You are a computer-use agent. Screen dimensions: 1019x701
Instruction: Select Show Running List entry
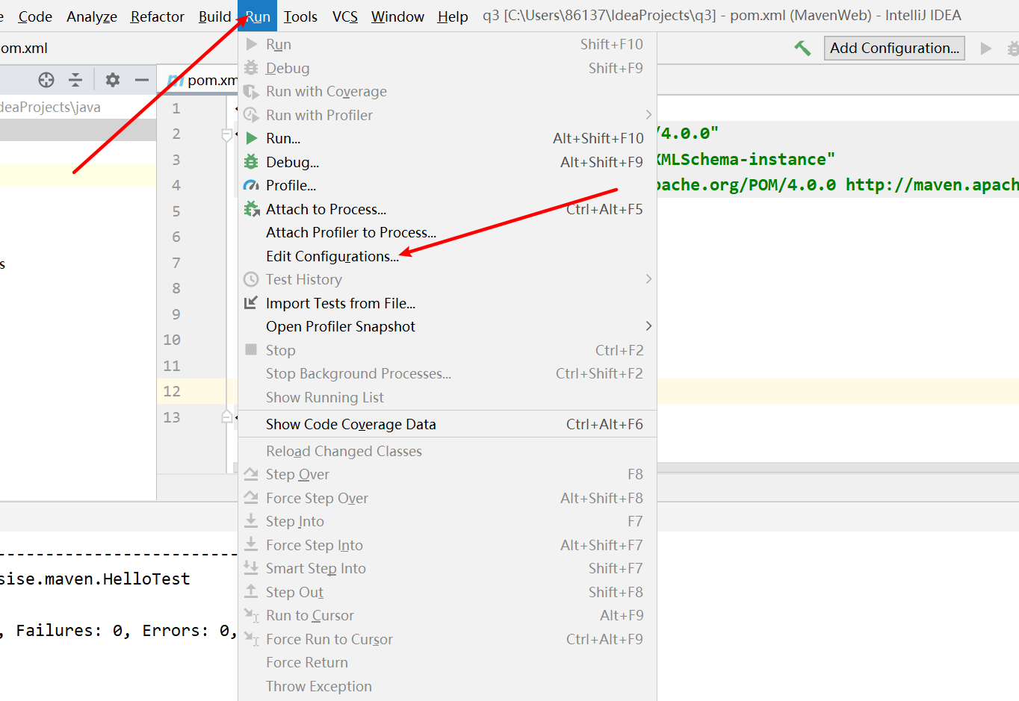click(447, 397)
